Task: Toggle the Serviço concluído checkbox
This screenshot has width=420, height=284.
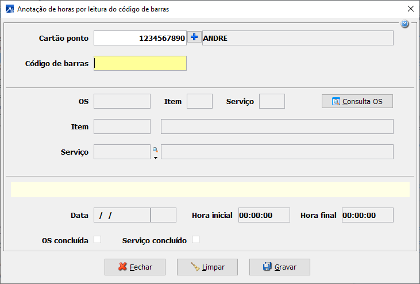Action: (195, 240)
